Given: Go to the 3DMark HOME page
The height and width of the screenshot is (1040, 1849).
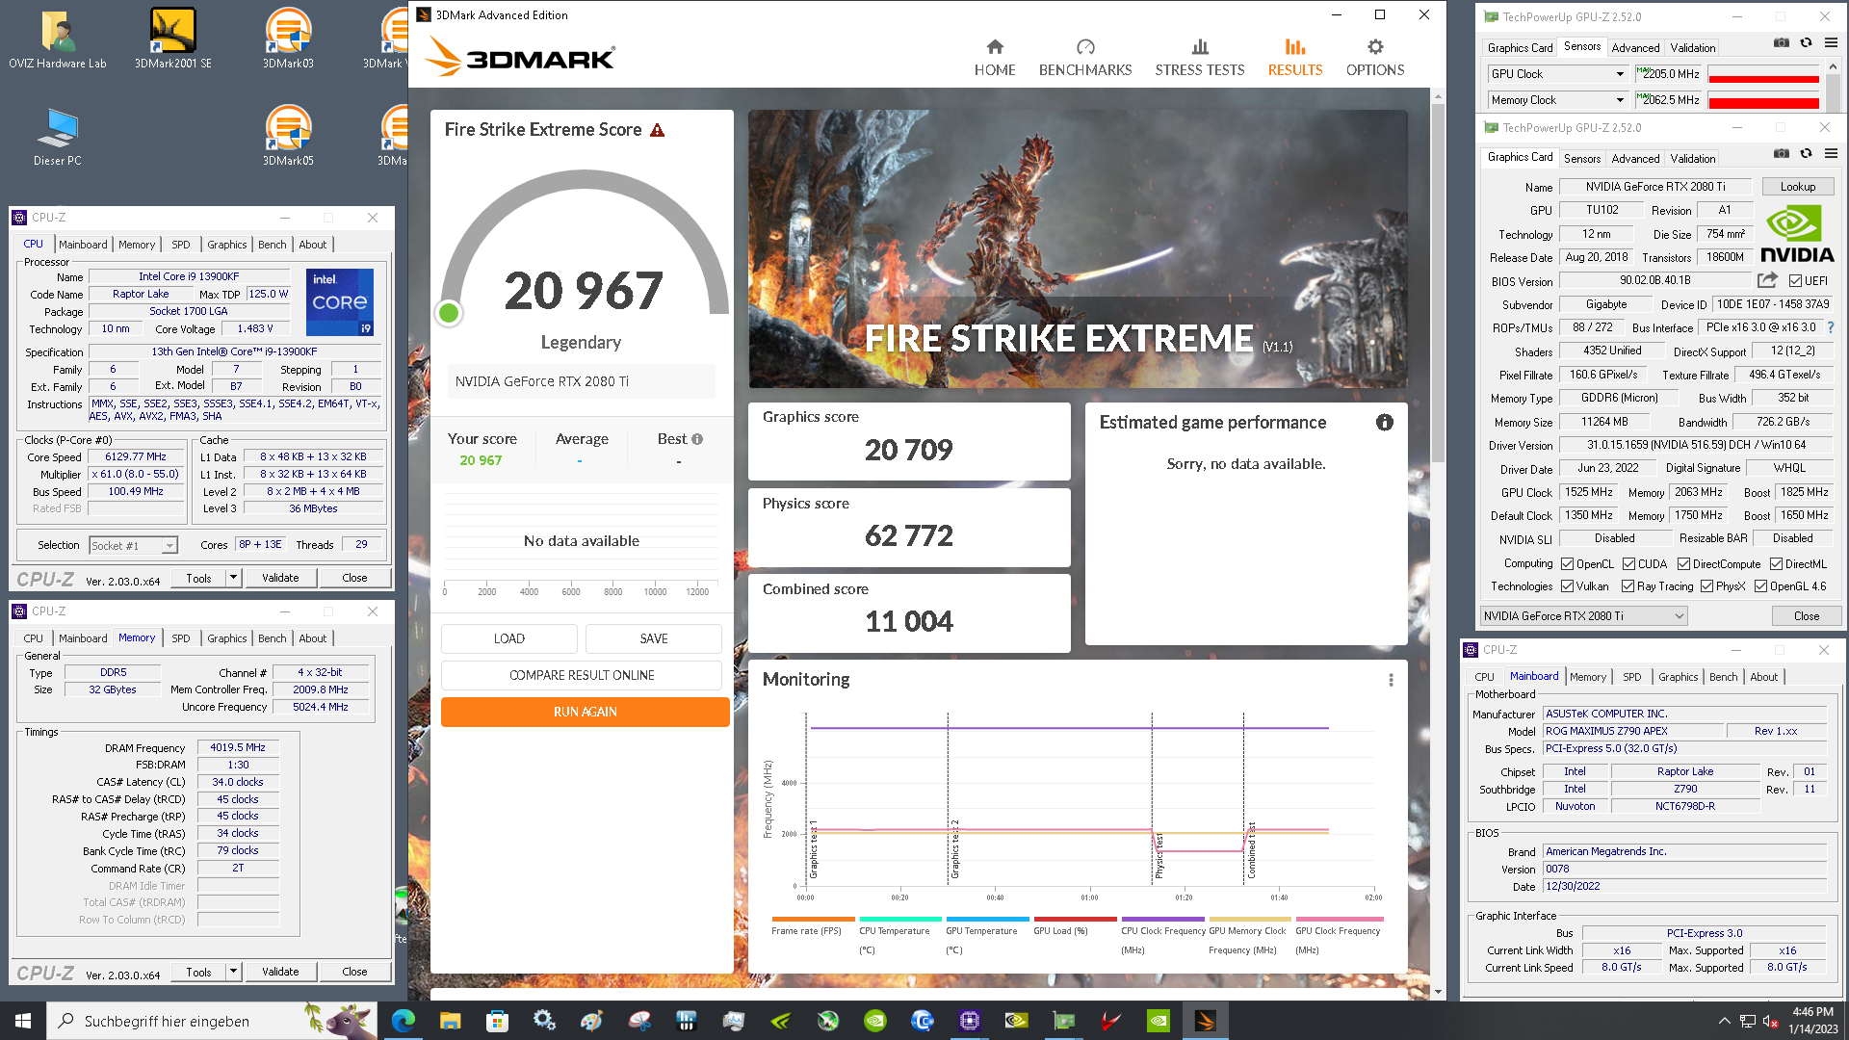Looking at the screenshot, I should pyautogui.click(x=995, y=58).
